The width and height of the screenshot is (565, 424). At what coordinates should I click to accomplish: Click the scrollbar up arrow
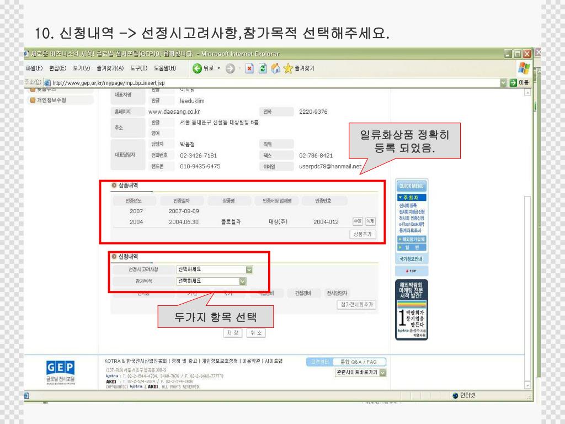tap(527, 93)
